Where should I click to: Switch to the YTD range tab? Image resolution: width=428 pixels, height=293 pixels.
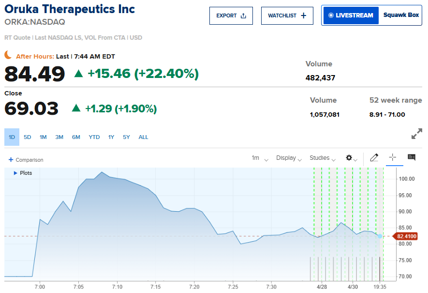(94, 137)
